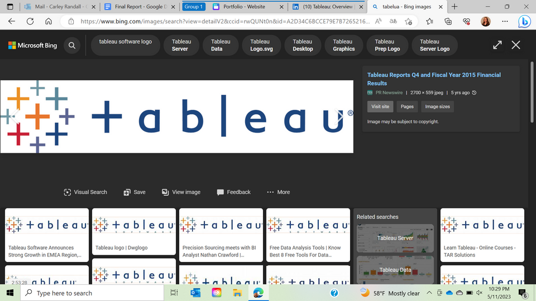Viewport: 536px width, 301px height.
Task: Select the Tableau Desktop suggestion chip
Action: click(303, 45)
